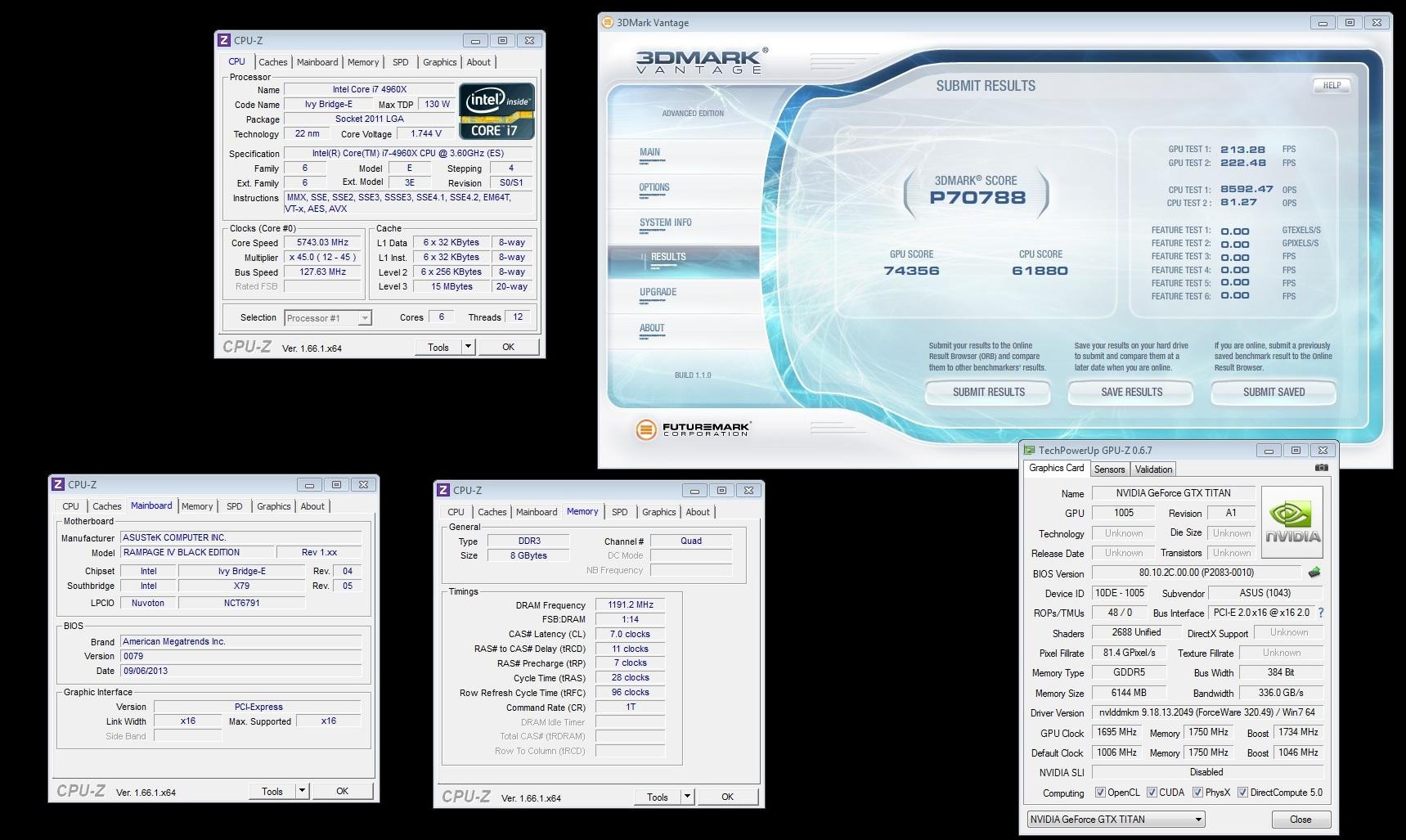Open Tools dropdown arrow in Memory window
This screenshot has height=840, width=1406.
tap(687, 797)
